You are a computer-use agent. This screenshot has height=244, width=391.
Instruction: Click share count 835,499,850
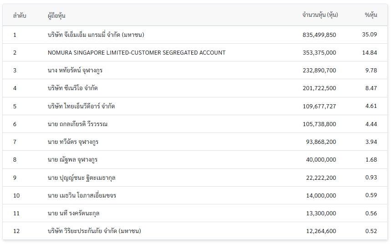coord(319,35)
